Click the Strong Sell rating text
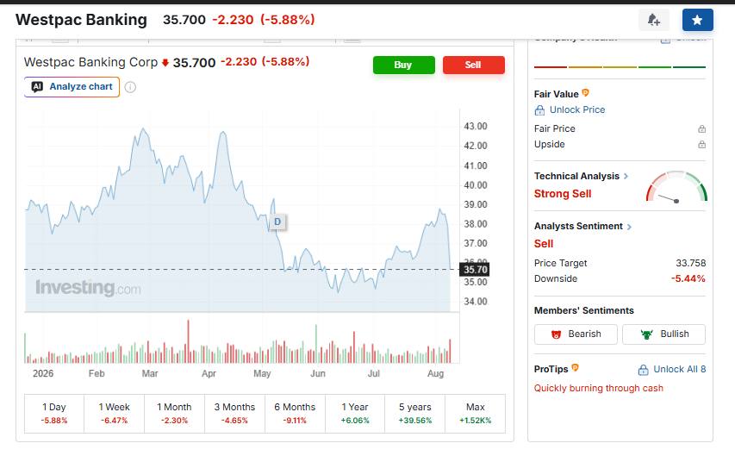This screenshot has width=735, height=462. tap(563, 194)
